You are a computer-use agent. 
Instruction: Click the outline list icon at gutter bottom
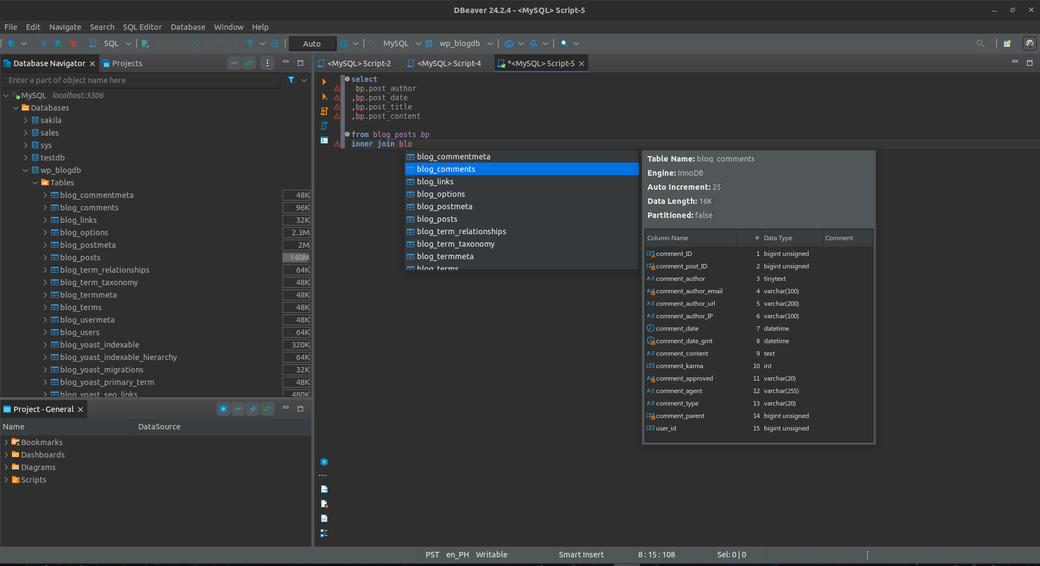pos(324,533)
